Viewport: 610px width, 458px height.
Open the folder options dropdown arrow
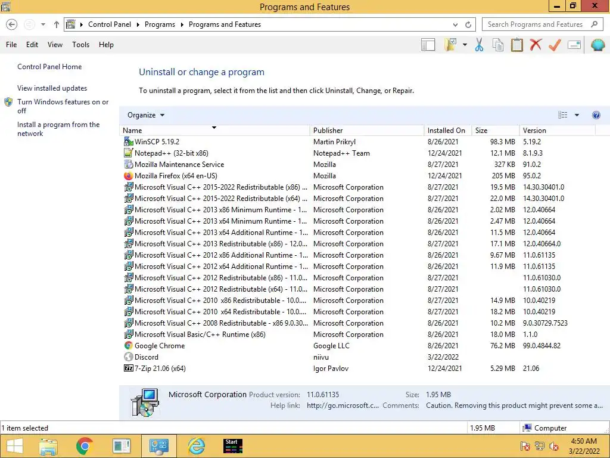[465, 45]
